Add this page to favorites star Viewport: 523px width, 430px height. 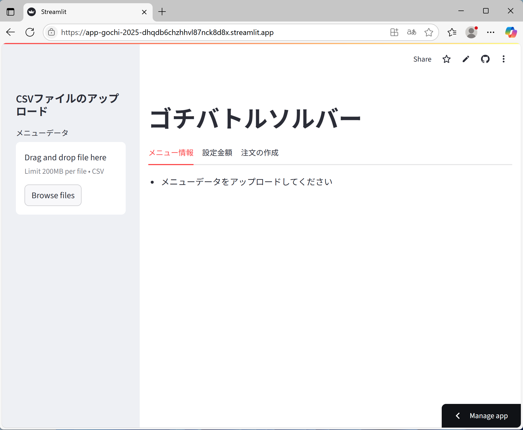coord(429,32)
